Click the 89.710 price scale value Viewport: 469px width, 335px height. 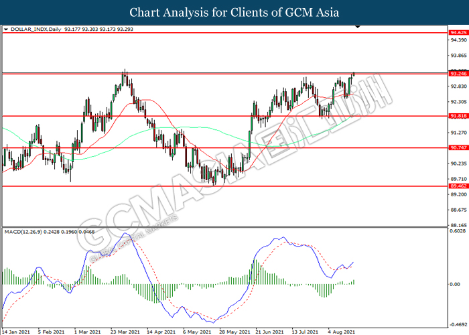pyautogui.click(x=459, y=179)
